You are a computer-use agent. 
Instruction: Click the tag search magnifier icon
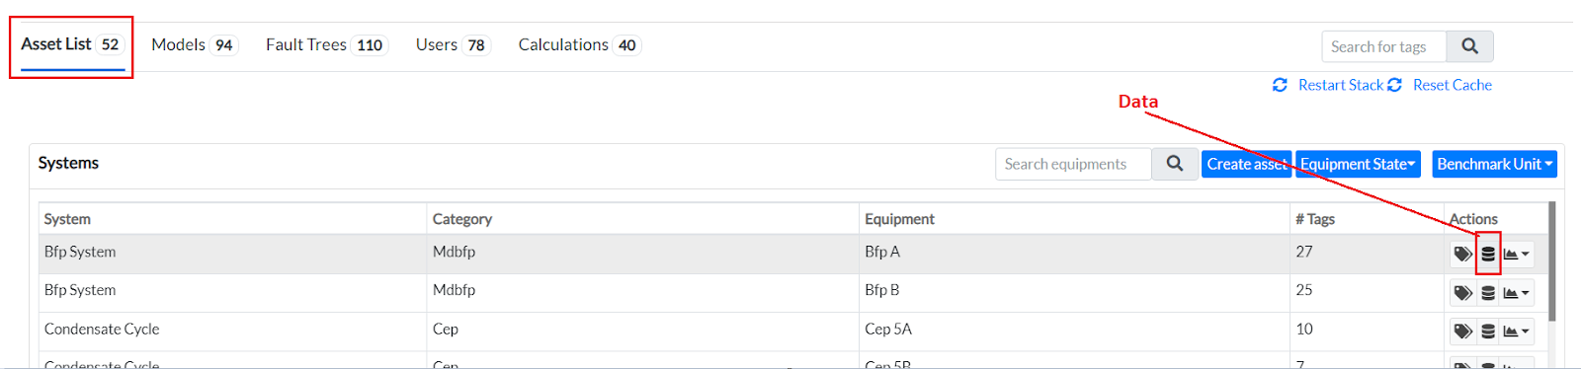[x=1469, y=46]
